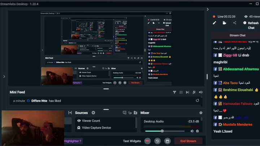Minimize the Streamlabs Desktop window
This screenshot has height=146, width=260.
tap(251, 4)
